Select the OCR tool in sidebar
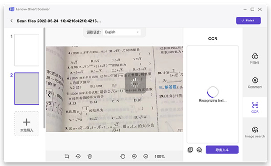 pos(255,107)
